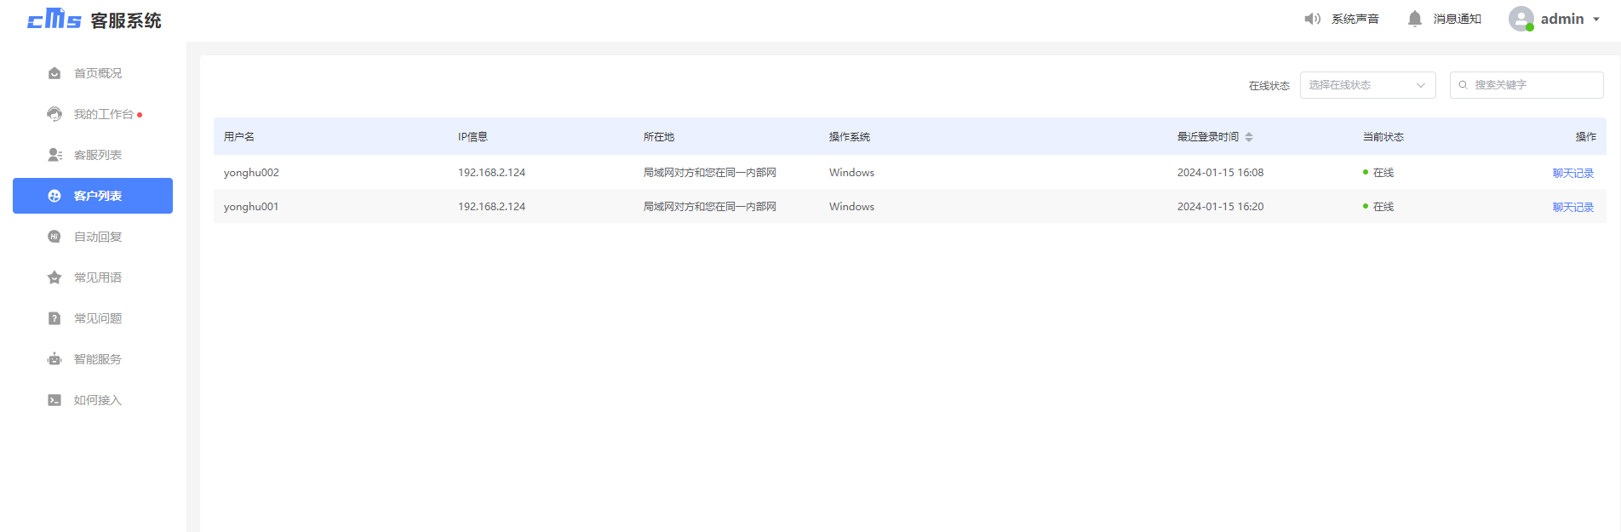Click the 当前状态 column header

[x=1383, y=137]
